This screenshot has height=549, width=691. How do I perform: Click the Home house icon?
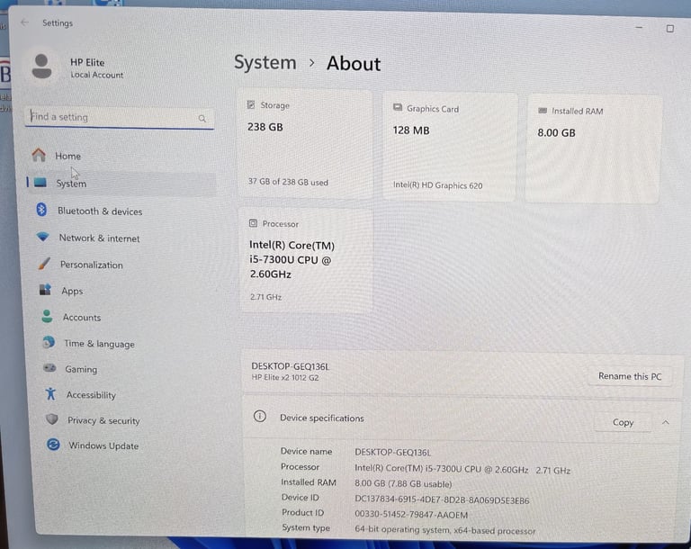click(x=39, y=155)
